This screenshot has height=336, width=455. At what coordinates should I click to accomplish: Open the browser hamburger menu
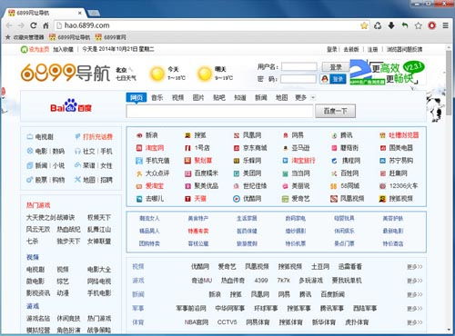coord(445,25)
